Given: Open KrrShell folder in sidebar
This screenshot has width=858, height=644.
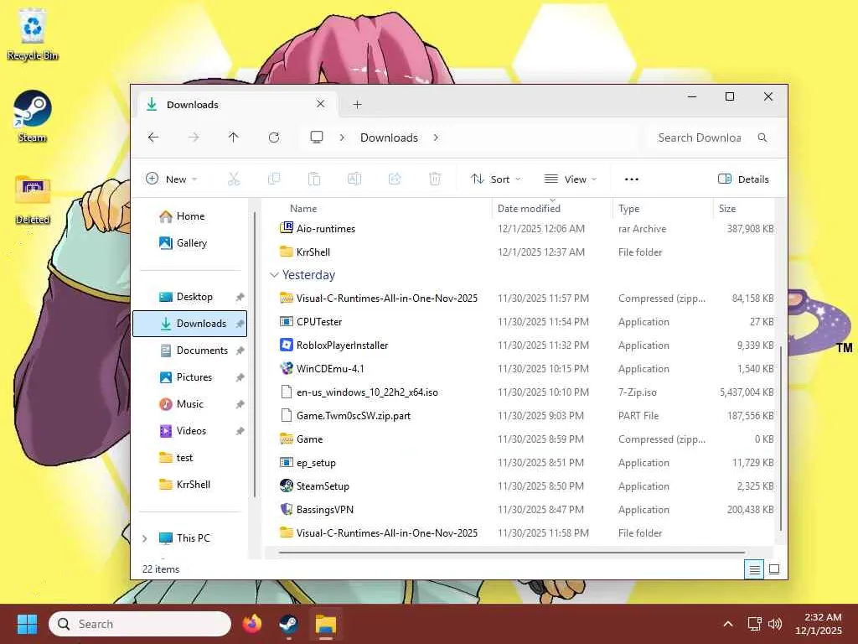Looking at the screenshot, I should click(189, 485).
